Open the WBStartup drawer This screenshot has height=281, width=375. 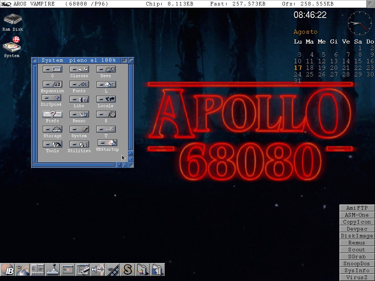pyautogui.click(x=107, y=143)
